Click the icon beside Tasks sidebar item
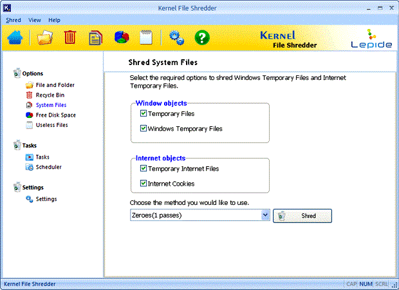The height and width of the screenshot is (290, 399). point(29,157)
